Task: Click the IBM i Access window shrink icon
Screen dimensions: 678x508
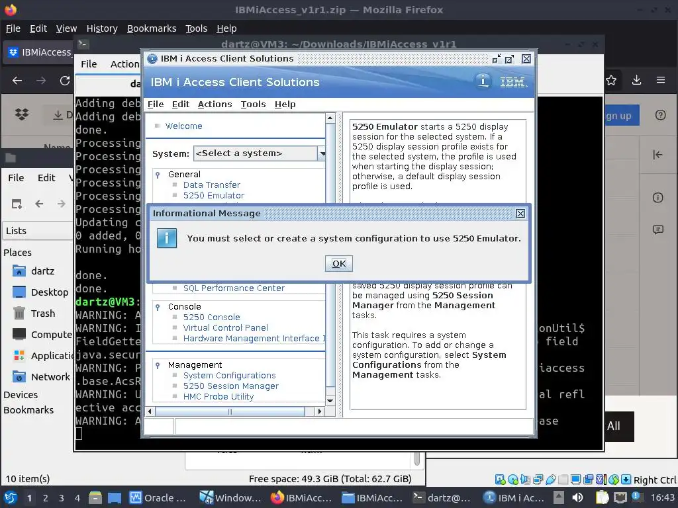Action: coord(497,59)
